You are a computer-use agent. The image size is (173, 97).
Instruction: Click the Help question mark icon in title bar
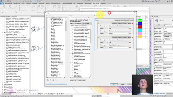159,1
